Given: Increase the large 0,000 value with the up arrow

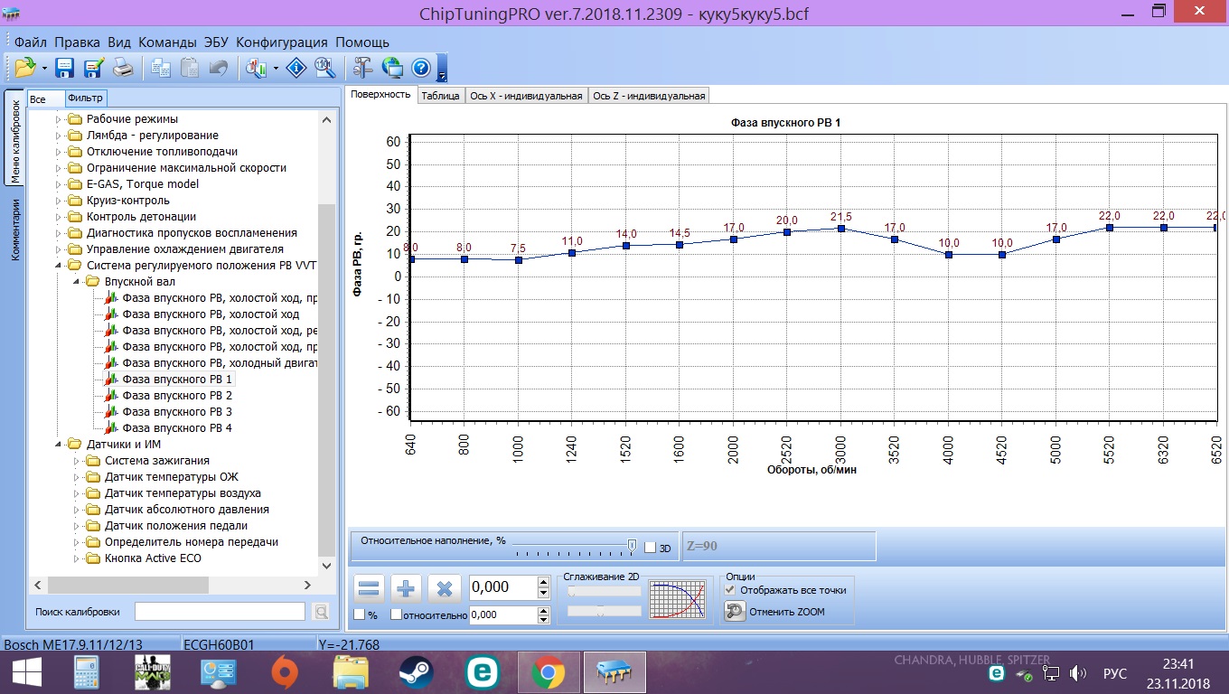Looking at the screenshot, I should pyautogui.click(x=543, y=582).
